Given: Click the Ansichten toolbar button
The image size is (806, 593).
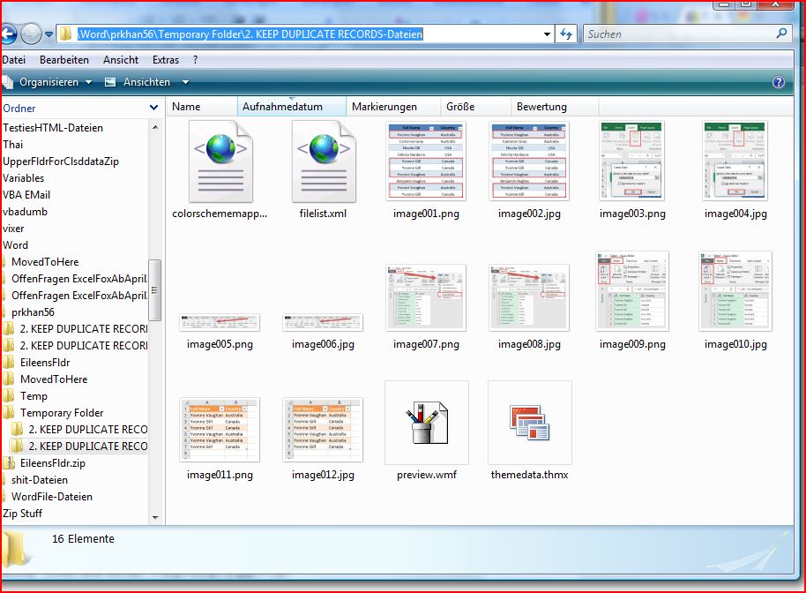Looking at the screenshot, I should [x=138, y=82].
